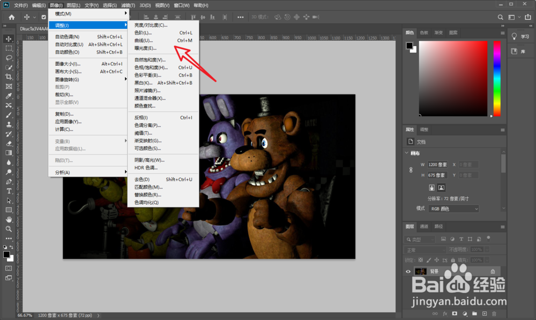Choose 色相/饱和度(H) menu entry
536x320 pixels.
coord(163,68)
